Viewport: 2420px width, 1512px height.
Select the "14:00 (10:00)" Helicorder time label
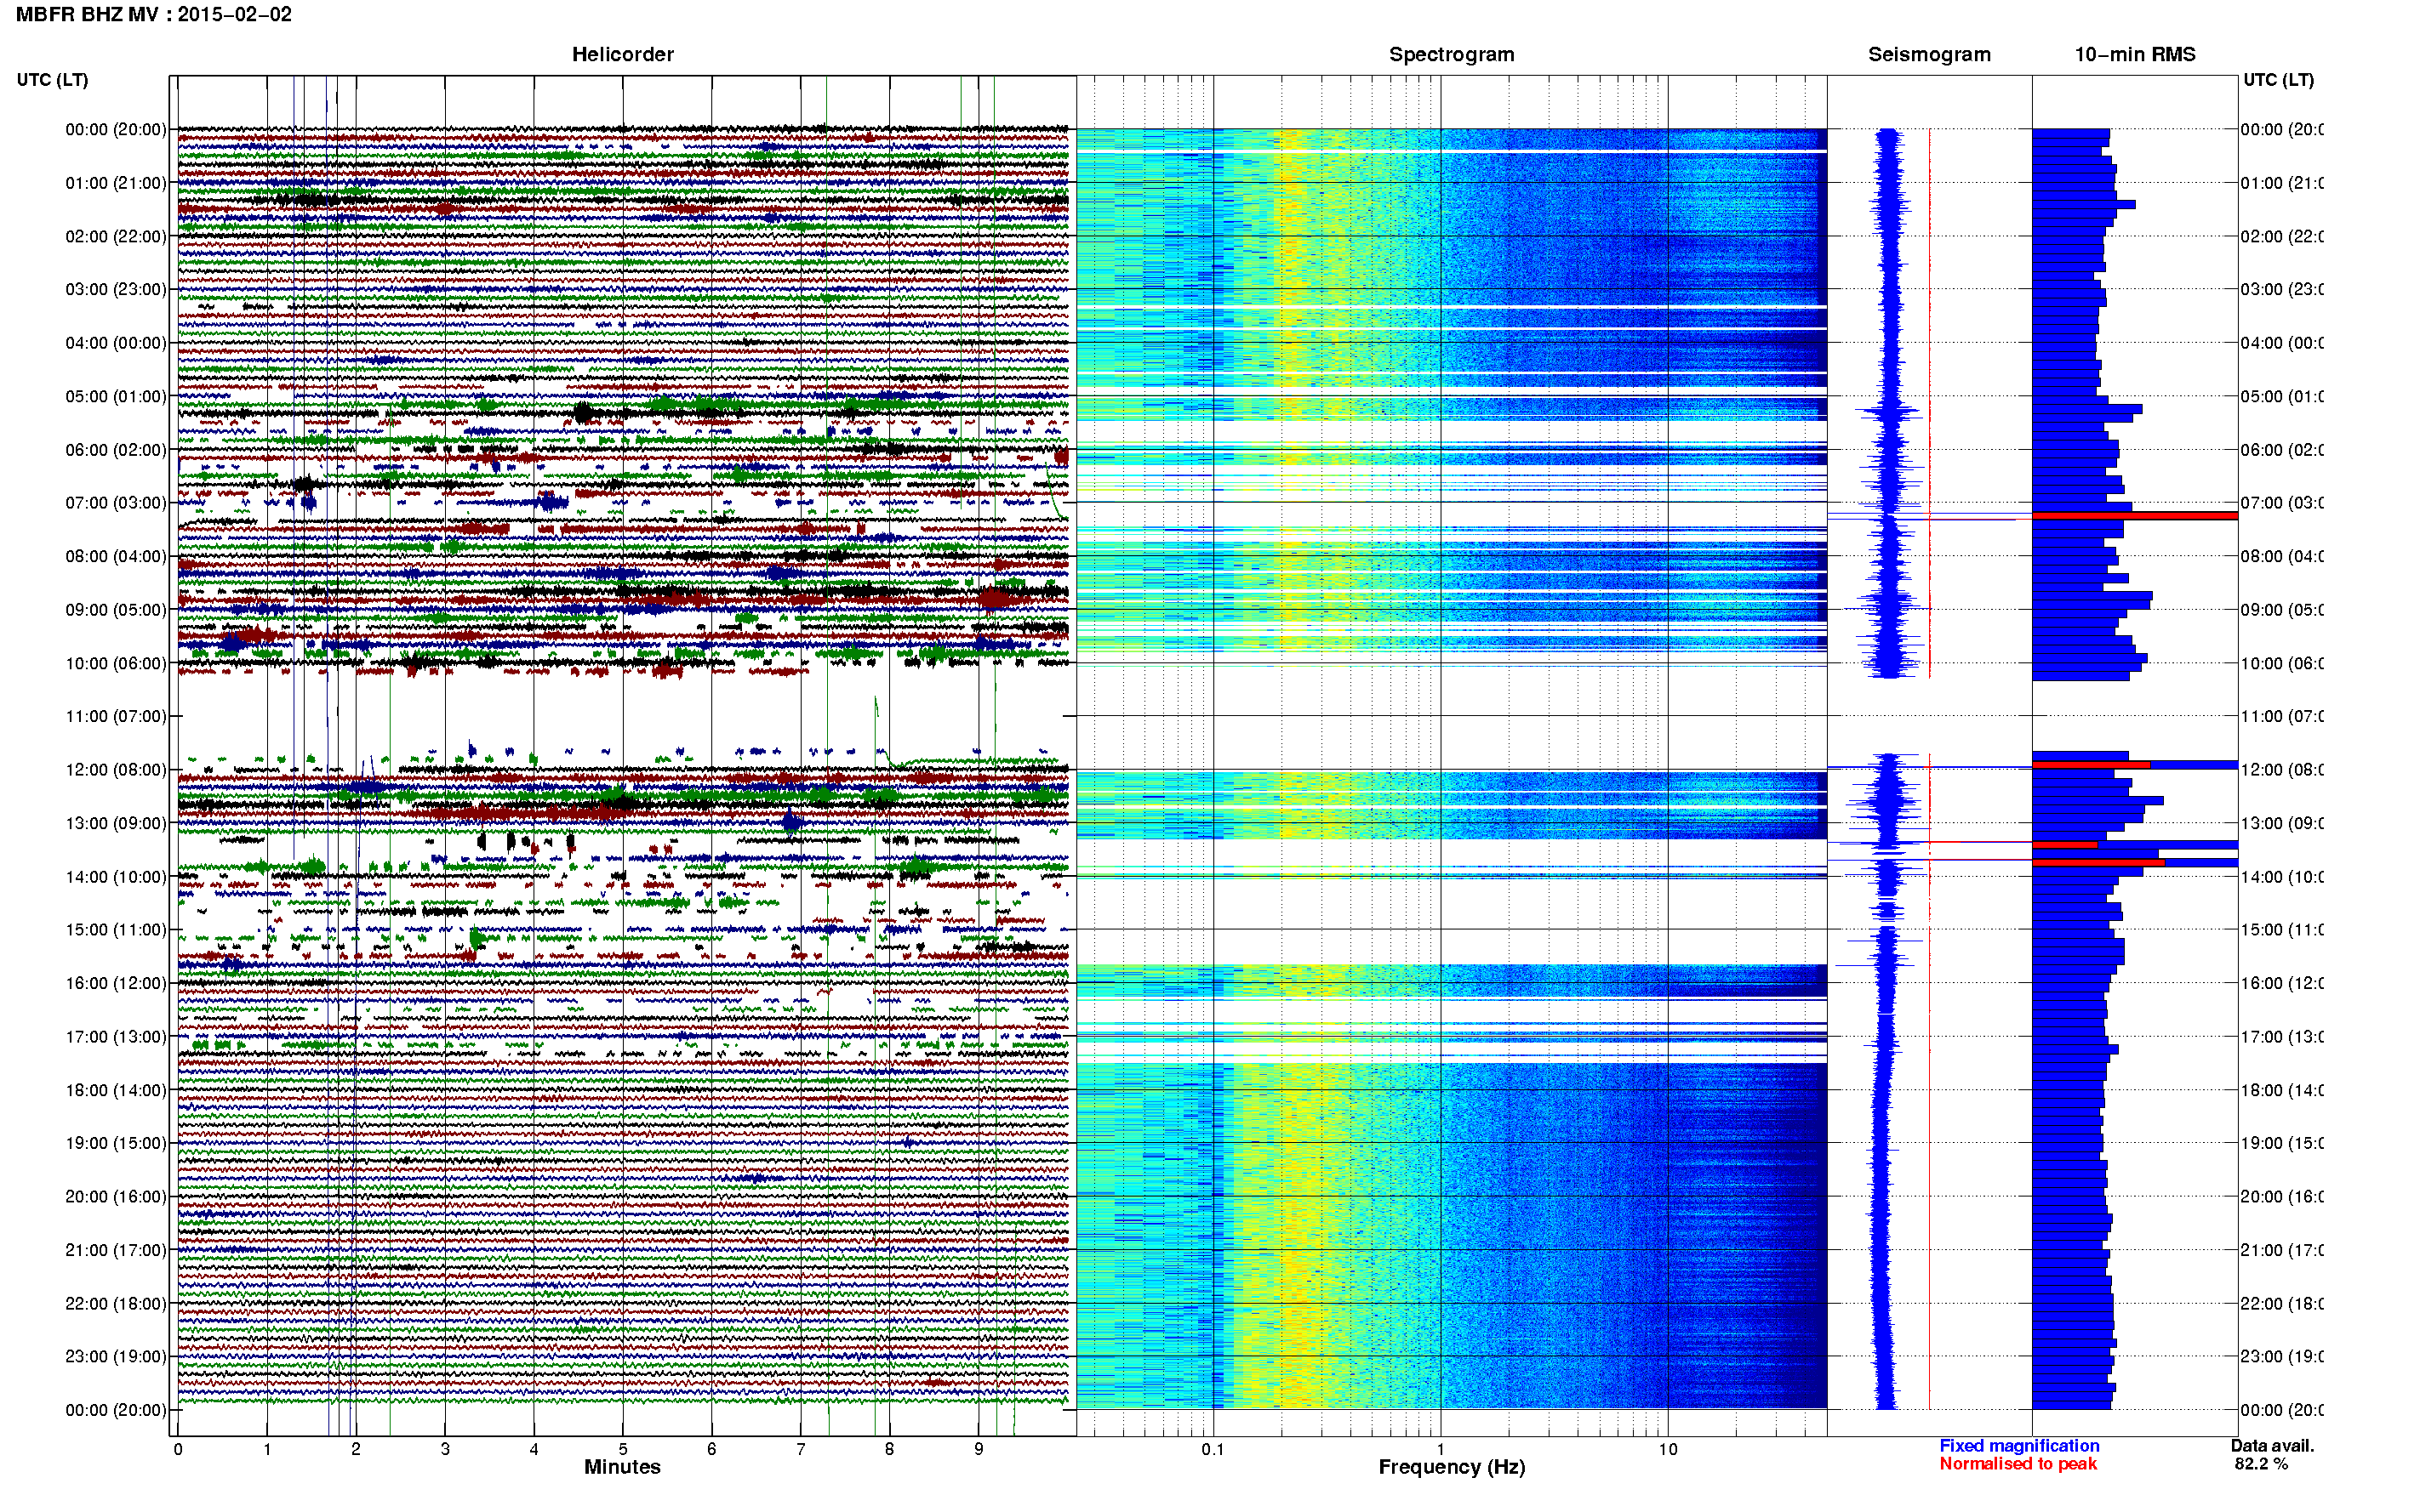click(x=116, y=877)
